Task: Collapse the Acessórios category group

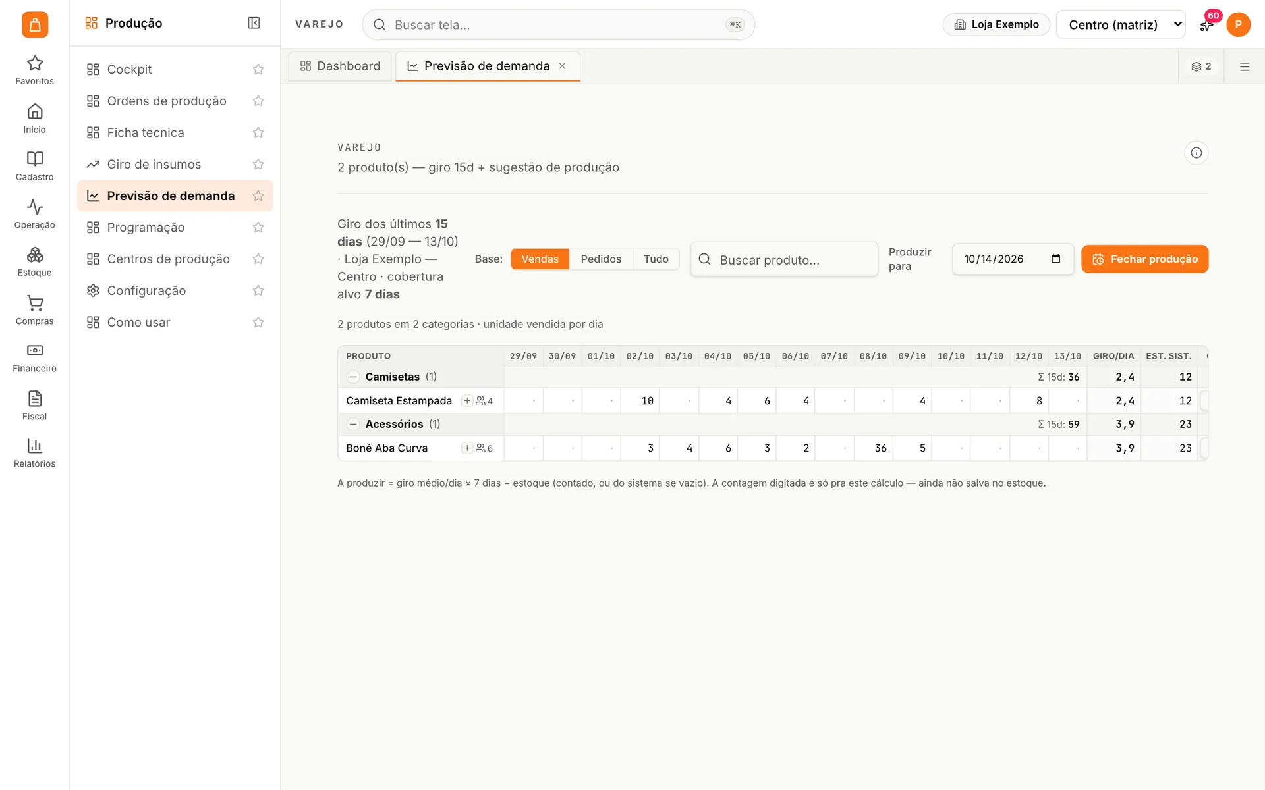Action: (x=353, y=424)
